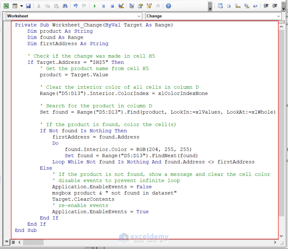Click the Insert UserForm icon
Viewport: 288px width, 249px height.
15,6
